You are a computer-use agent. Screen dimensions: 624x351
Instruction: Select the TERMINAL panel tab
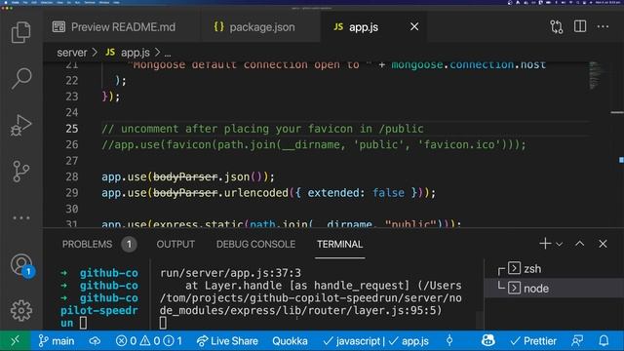[339, 244]
